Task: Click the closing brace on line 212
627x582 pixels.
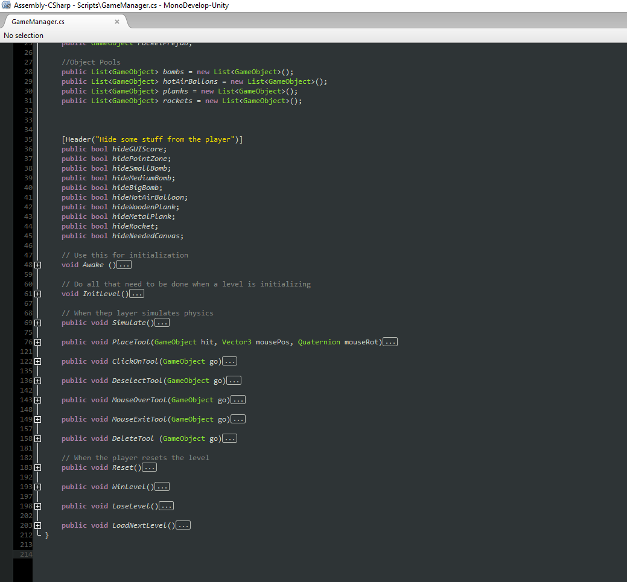Action: click(x=47, y=535)
